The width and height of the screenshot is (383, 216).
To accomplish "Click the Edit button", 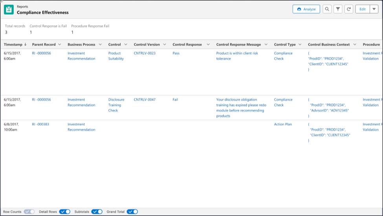I will pyautogui.click(x=363, y=9).
